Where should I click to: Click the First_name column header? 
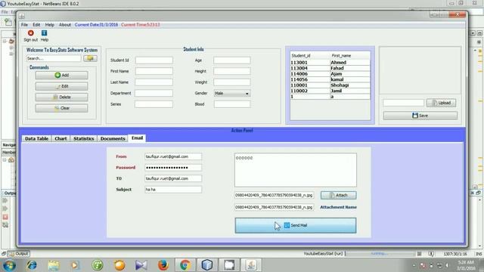(x=350, y=56)
